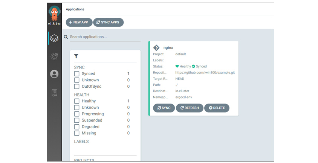
Task: Click the filter funnel icon
Action: [76, 56]
